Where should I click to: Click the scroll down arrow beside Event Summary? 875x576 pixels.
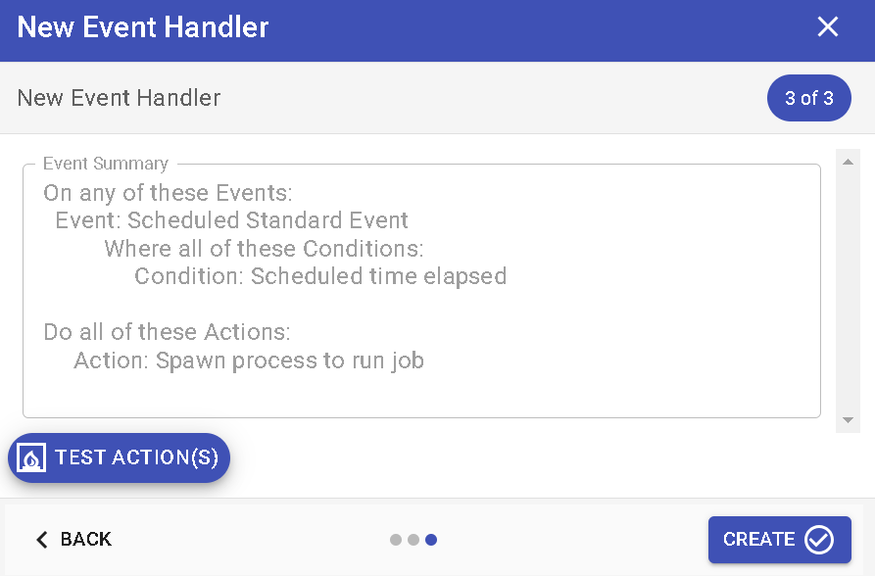point(848,420)
